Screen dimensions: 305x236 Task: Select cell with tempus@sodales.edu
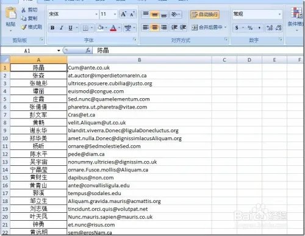(139, 193)
